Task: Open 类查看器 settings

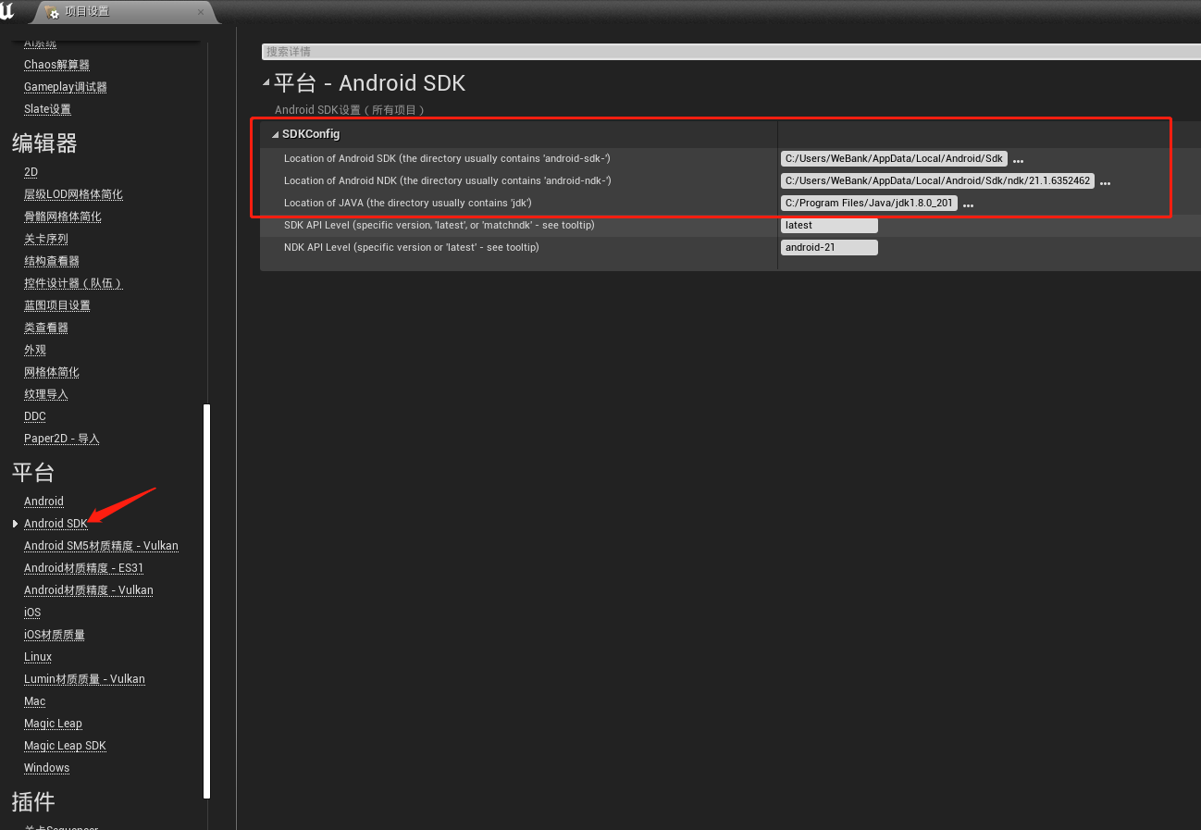Action: coord(46,328)
